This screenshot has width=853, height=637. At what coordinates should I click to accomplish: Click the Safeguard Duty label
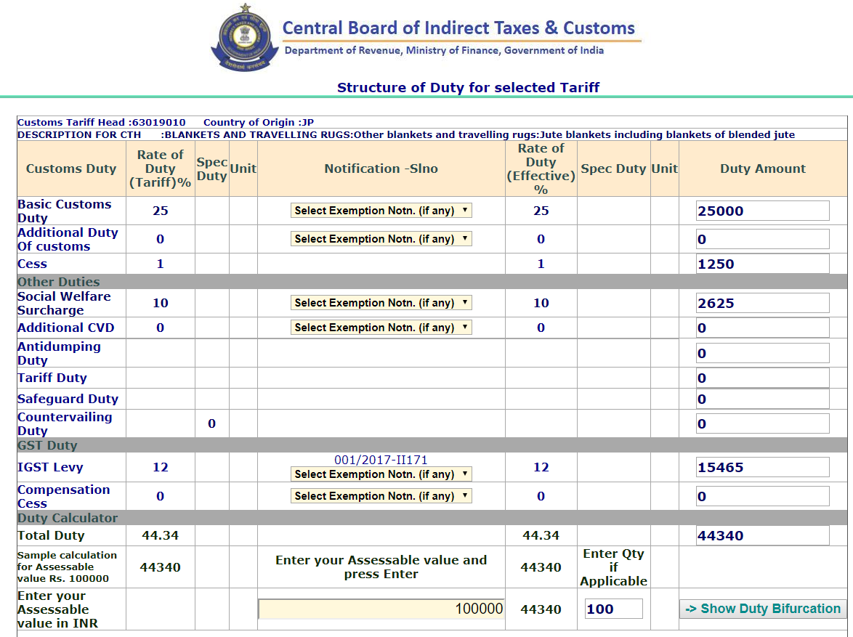point(68,399)
